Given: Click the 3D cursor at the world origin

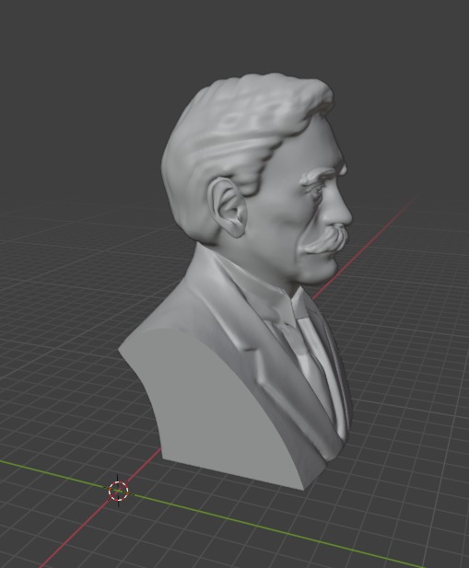Looking at the screenshot, I should coord(118,491).
